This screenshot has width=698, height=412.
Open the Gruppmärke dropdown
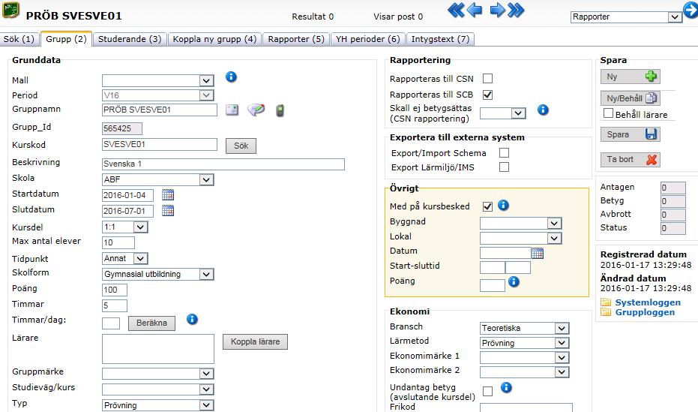coord(157,373)
